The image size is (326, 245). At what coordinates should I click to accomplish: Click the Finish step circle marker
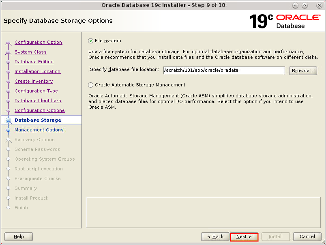pos(9,208)
